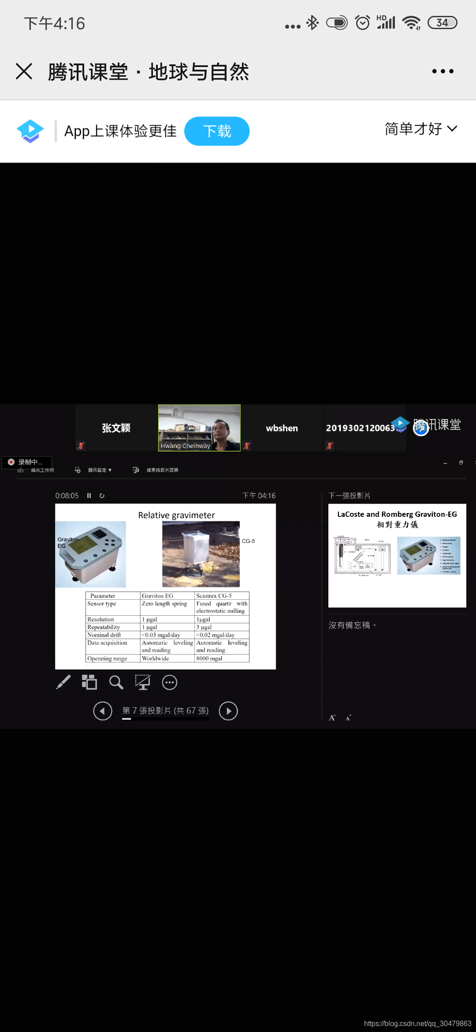
Task: Open the see all slides grid view
Action: coord(89,682)
